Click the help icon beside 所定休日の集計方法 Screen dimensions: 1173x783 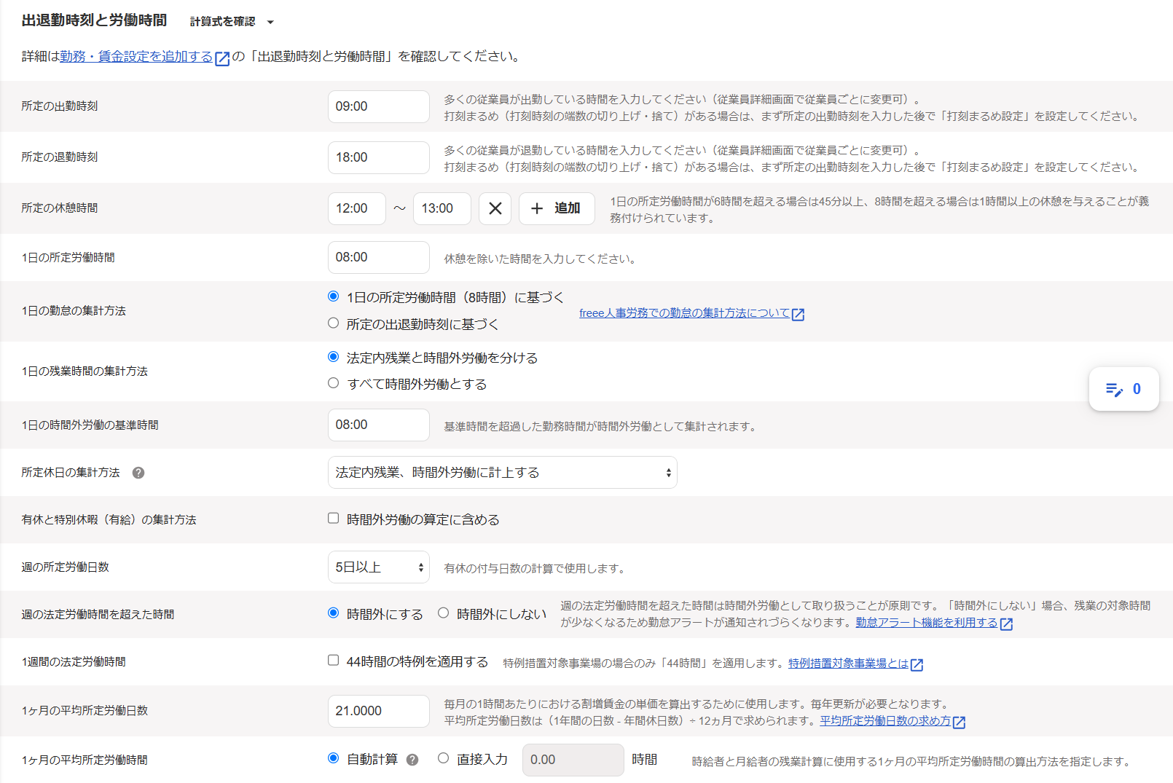click(138, 473)
